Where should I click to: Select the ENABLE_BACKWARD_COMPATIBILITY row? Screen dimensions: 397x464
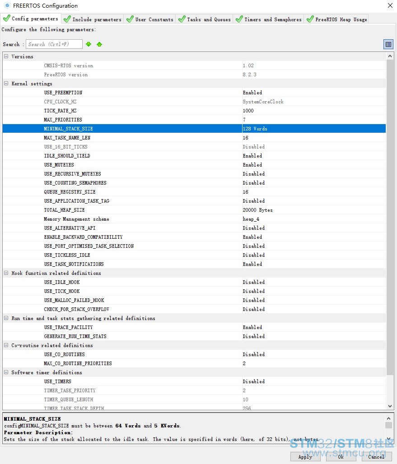[194, 237]
